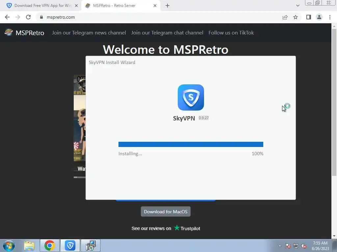Open the Chrome profile avatar
This screenshot has width=337, height=252.
[x=319, y=17]
